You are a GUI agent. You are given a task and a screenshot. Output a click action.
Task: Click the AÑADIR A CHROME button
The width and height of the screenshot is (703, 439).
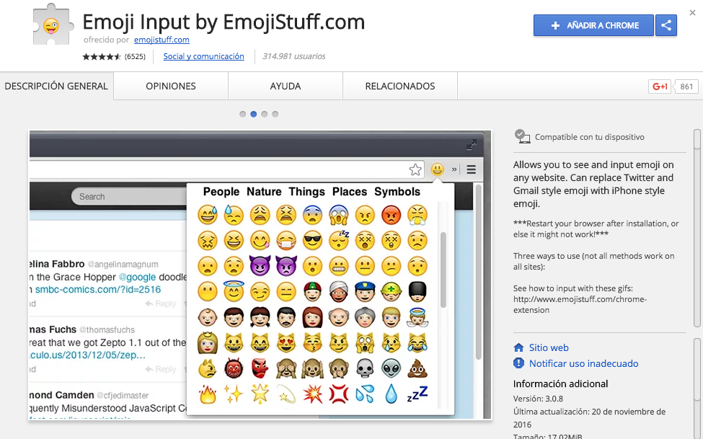593,25
